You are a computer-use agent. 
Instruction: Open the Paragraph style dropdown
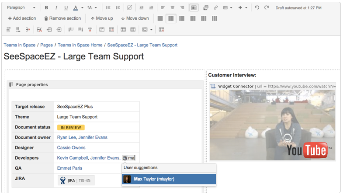[21, 8]
